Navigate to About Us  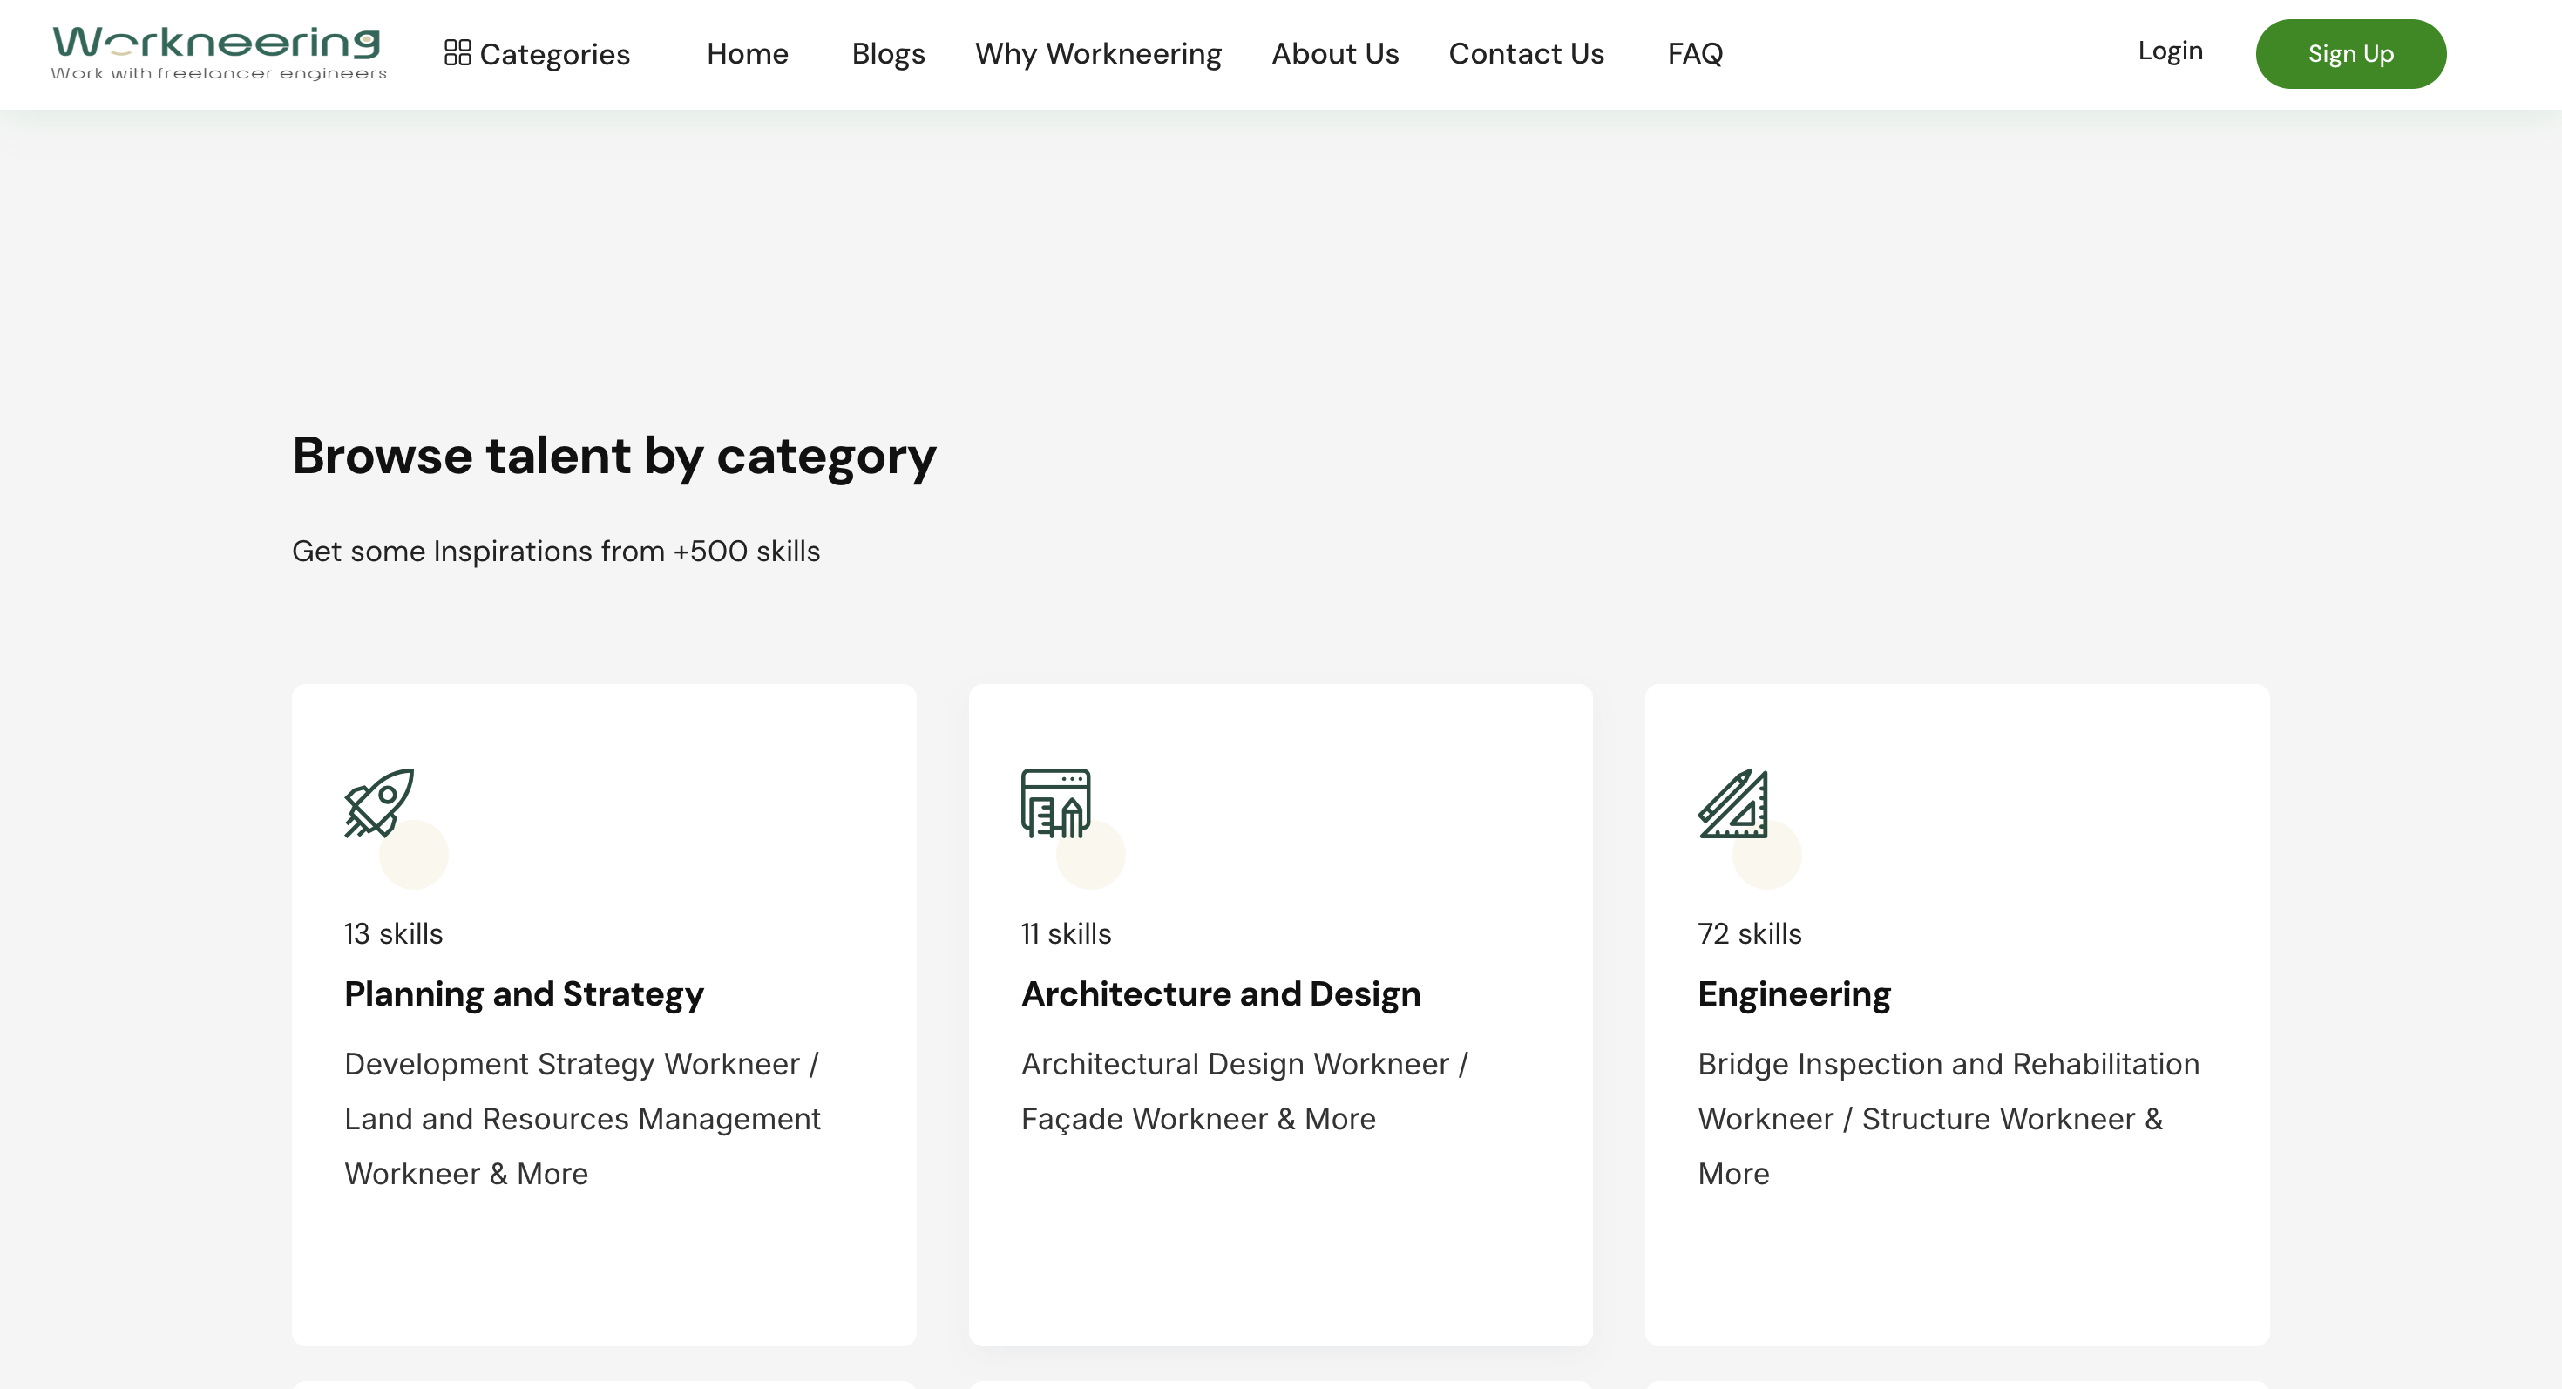[1335, 54]
